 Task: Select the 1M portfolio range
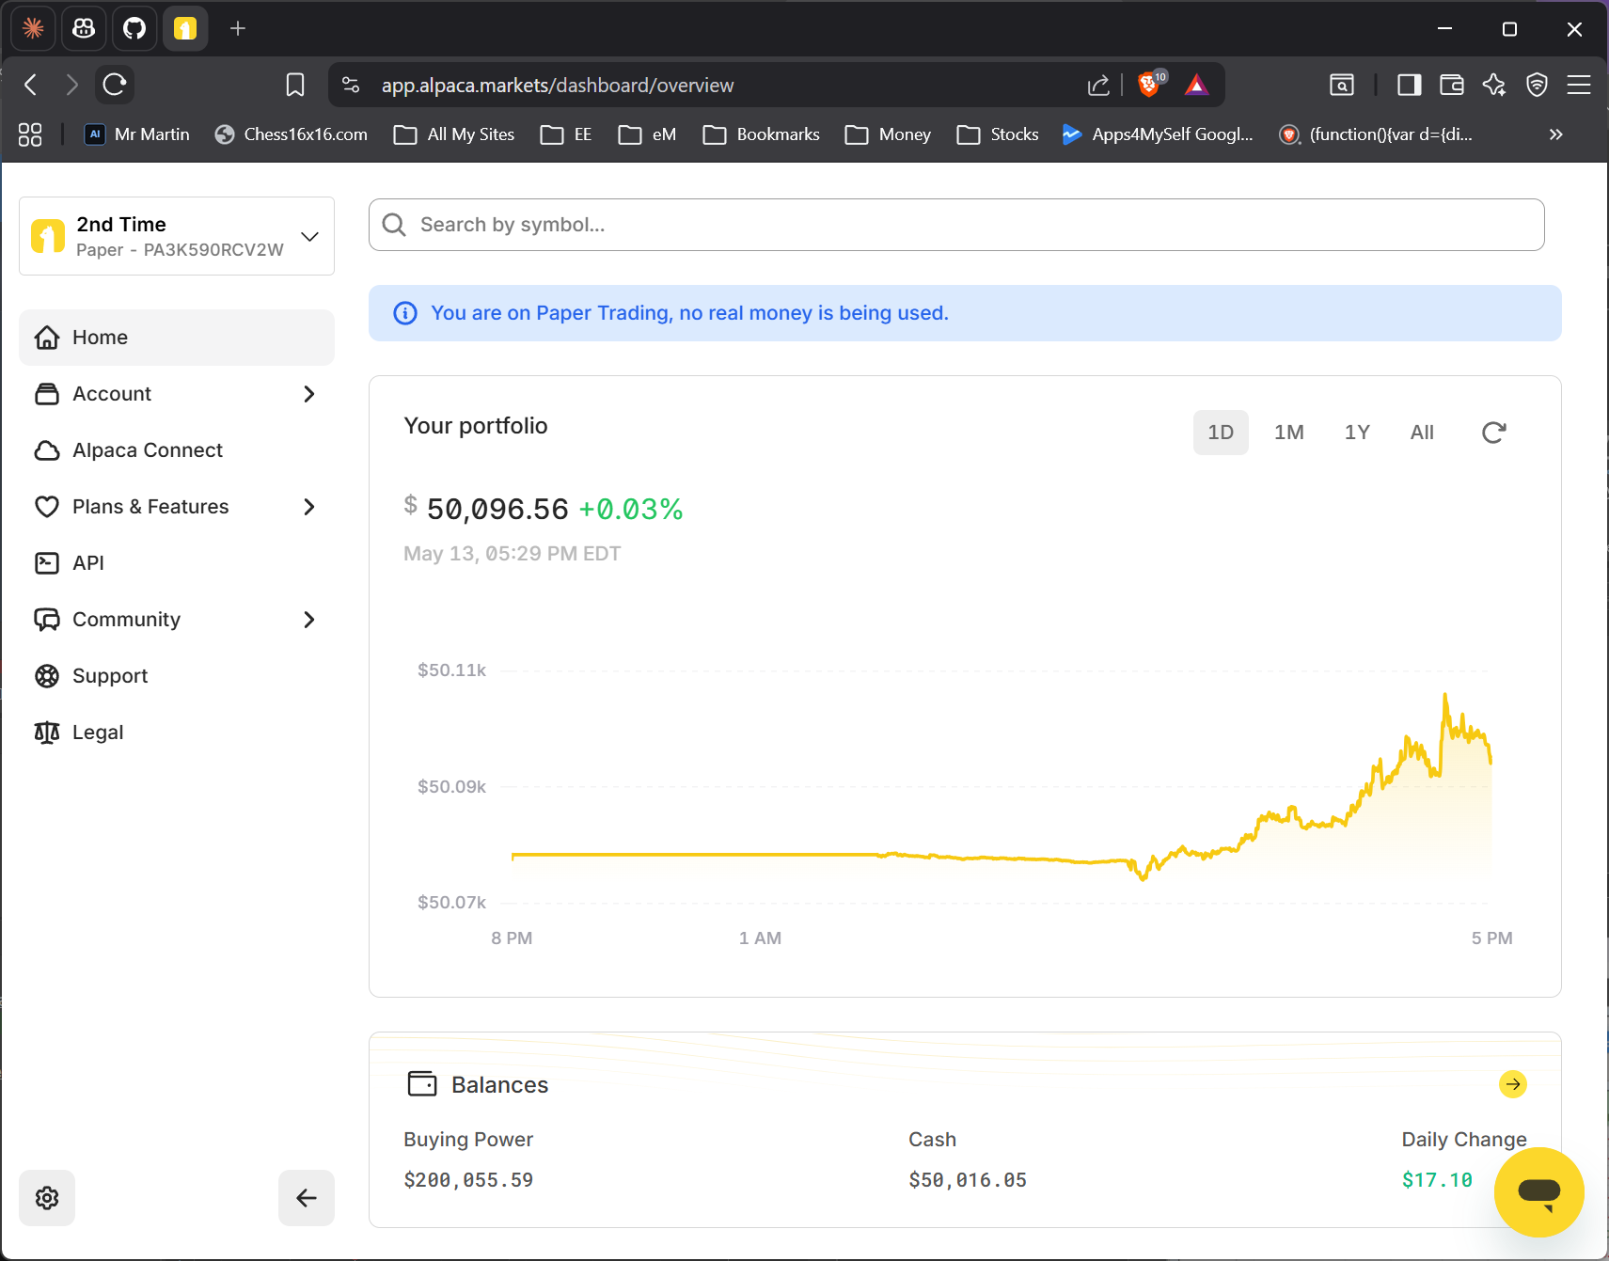(x=1288, y=433)
